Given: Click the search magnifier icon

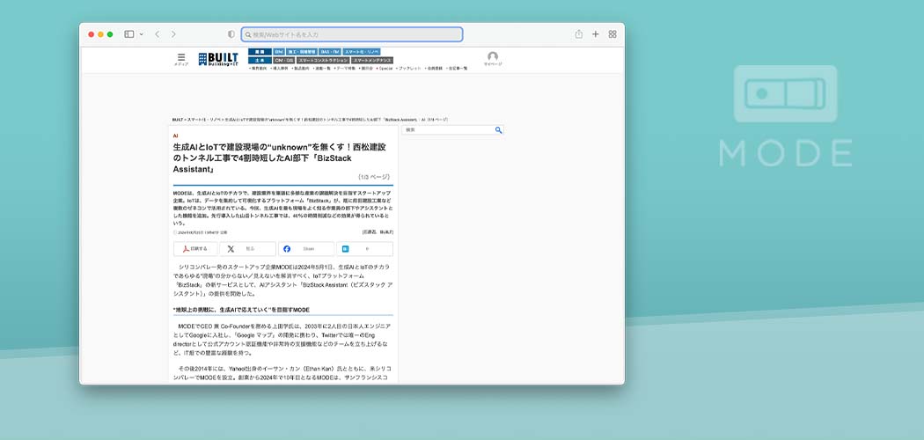Looking at the screenshot, I should (498, 130).
